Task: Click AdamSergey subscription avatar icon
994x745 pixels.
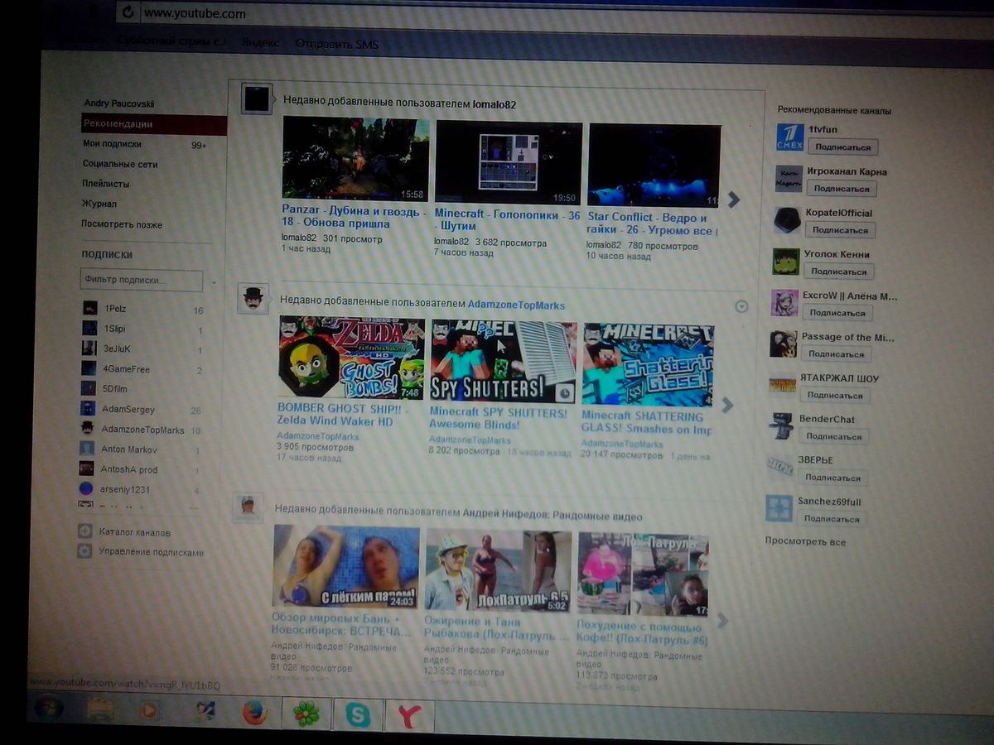Action: pyautogui.click(x=88, y=409)
